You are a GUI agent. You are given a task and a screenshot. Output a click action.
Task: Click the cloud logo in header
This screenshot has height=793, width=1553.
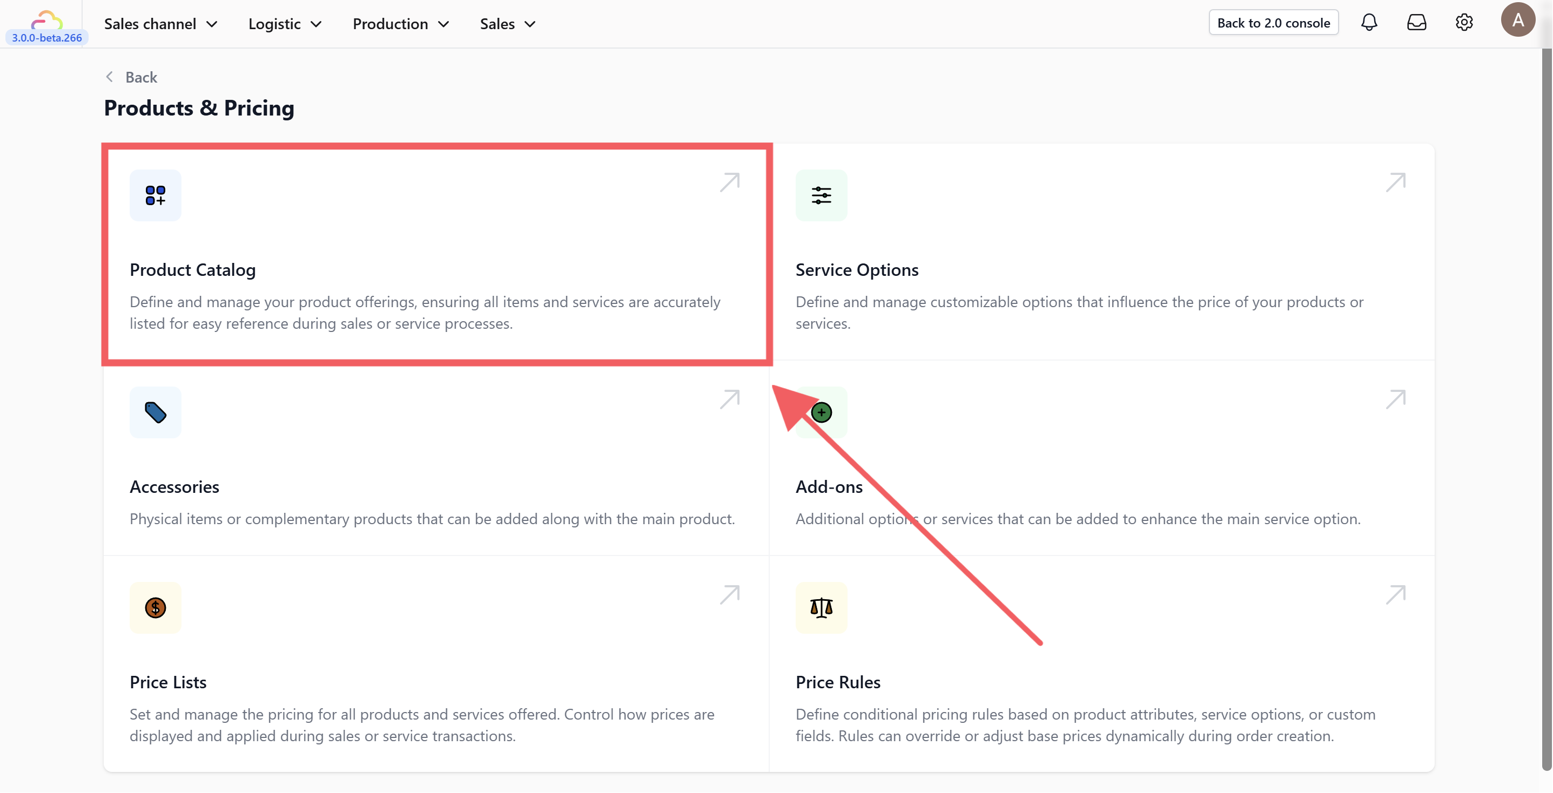tap(46, 21)
